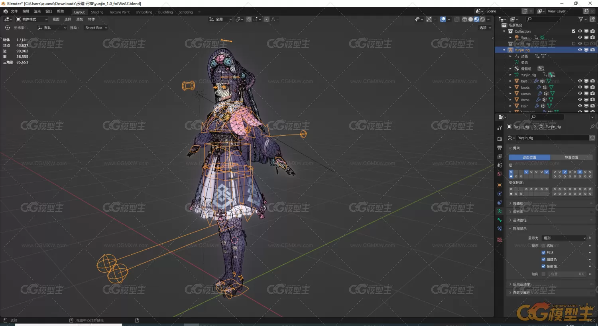Open the Render properties tab icon

pos(500,139)
